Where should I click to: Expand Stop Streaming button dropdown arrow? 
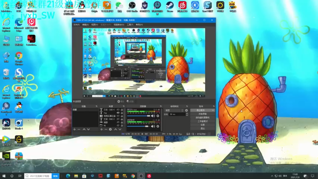[213, 110]
